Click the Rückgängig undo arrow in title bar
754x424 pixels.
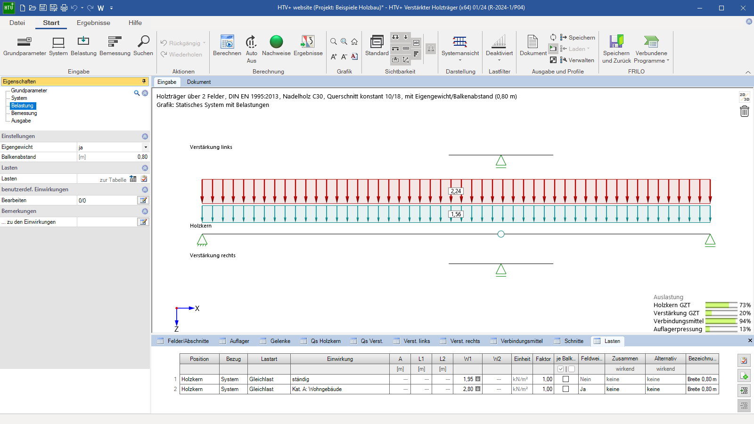click(x=74, y=8)
